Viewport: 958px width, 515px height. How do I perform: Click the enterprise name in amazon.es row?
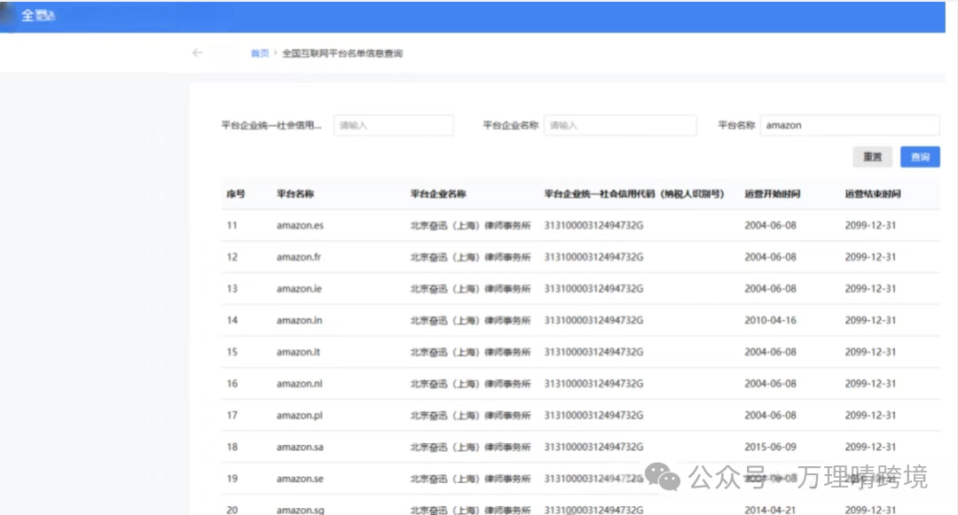click(470, 225)
